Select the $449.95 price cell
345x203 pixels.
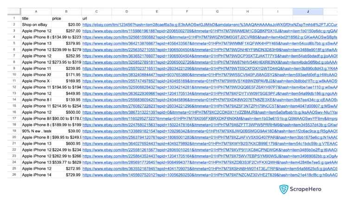[66, 93]
